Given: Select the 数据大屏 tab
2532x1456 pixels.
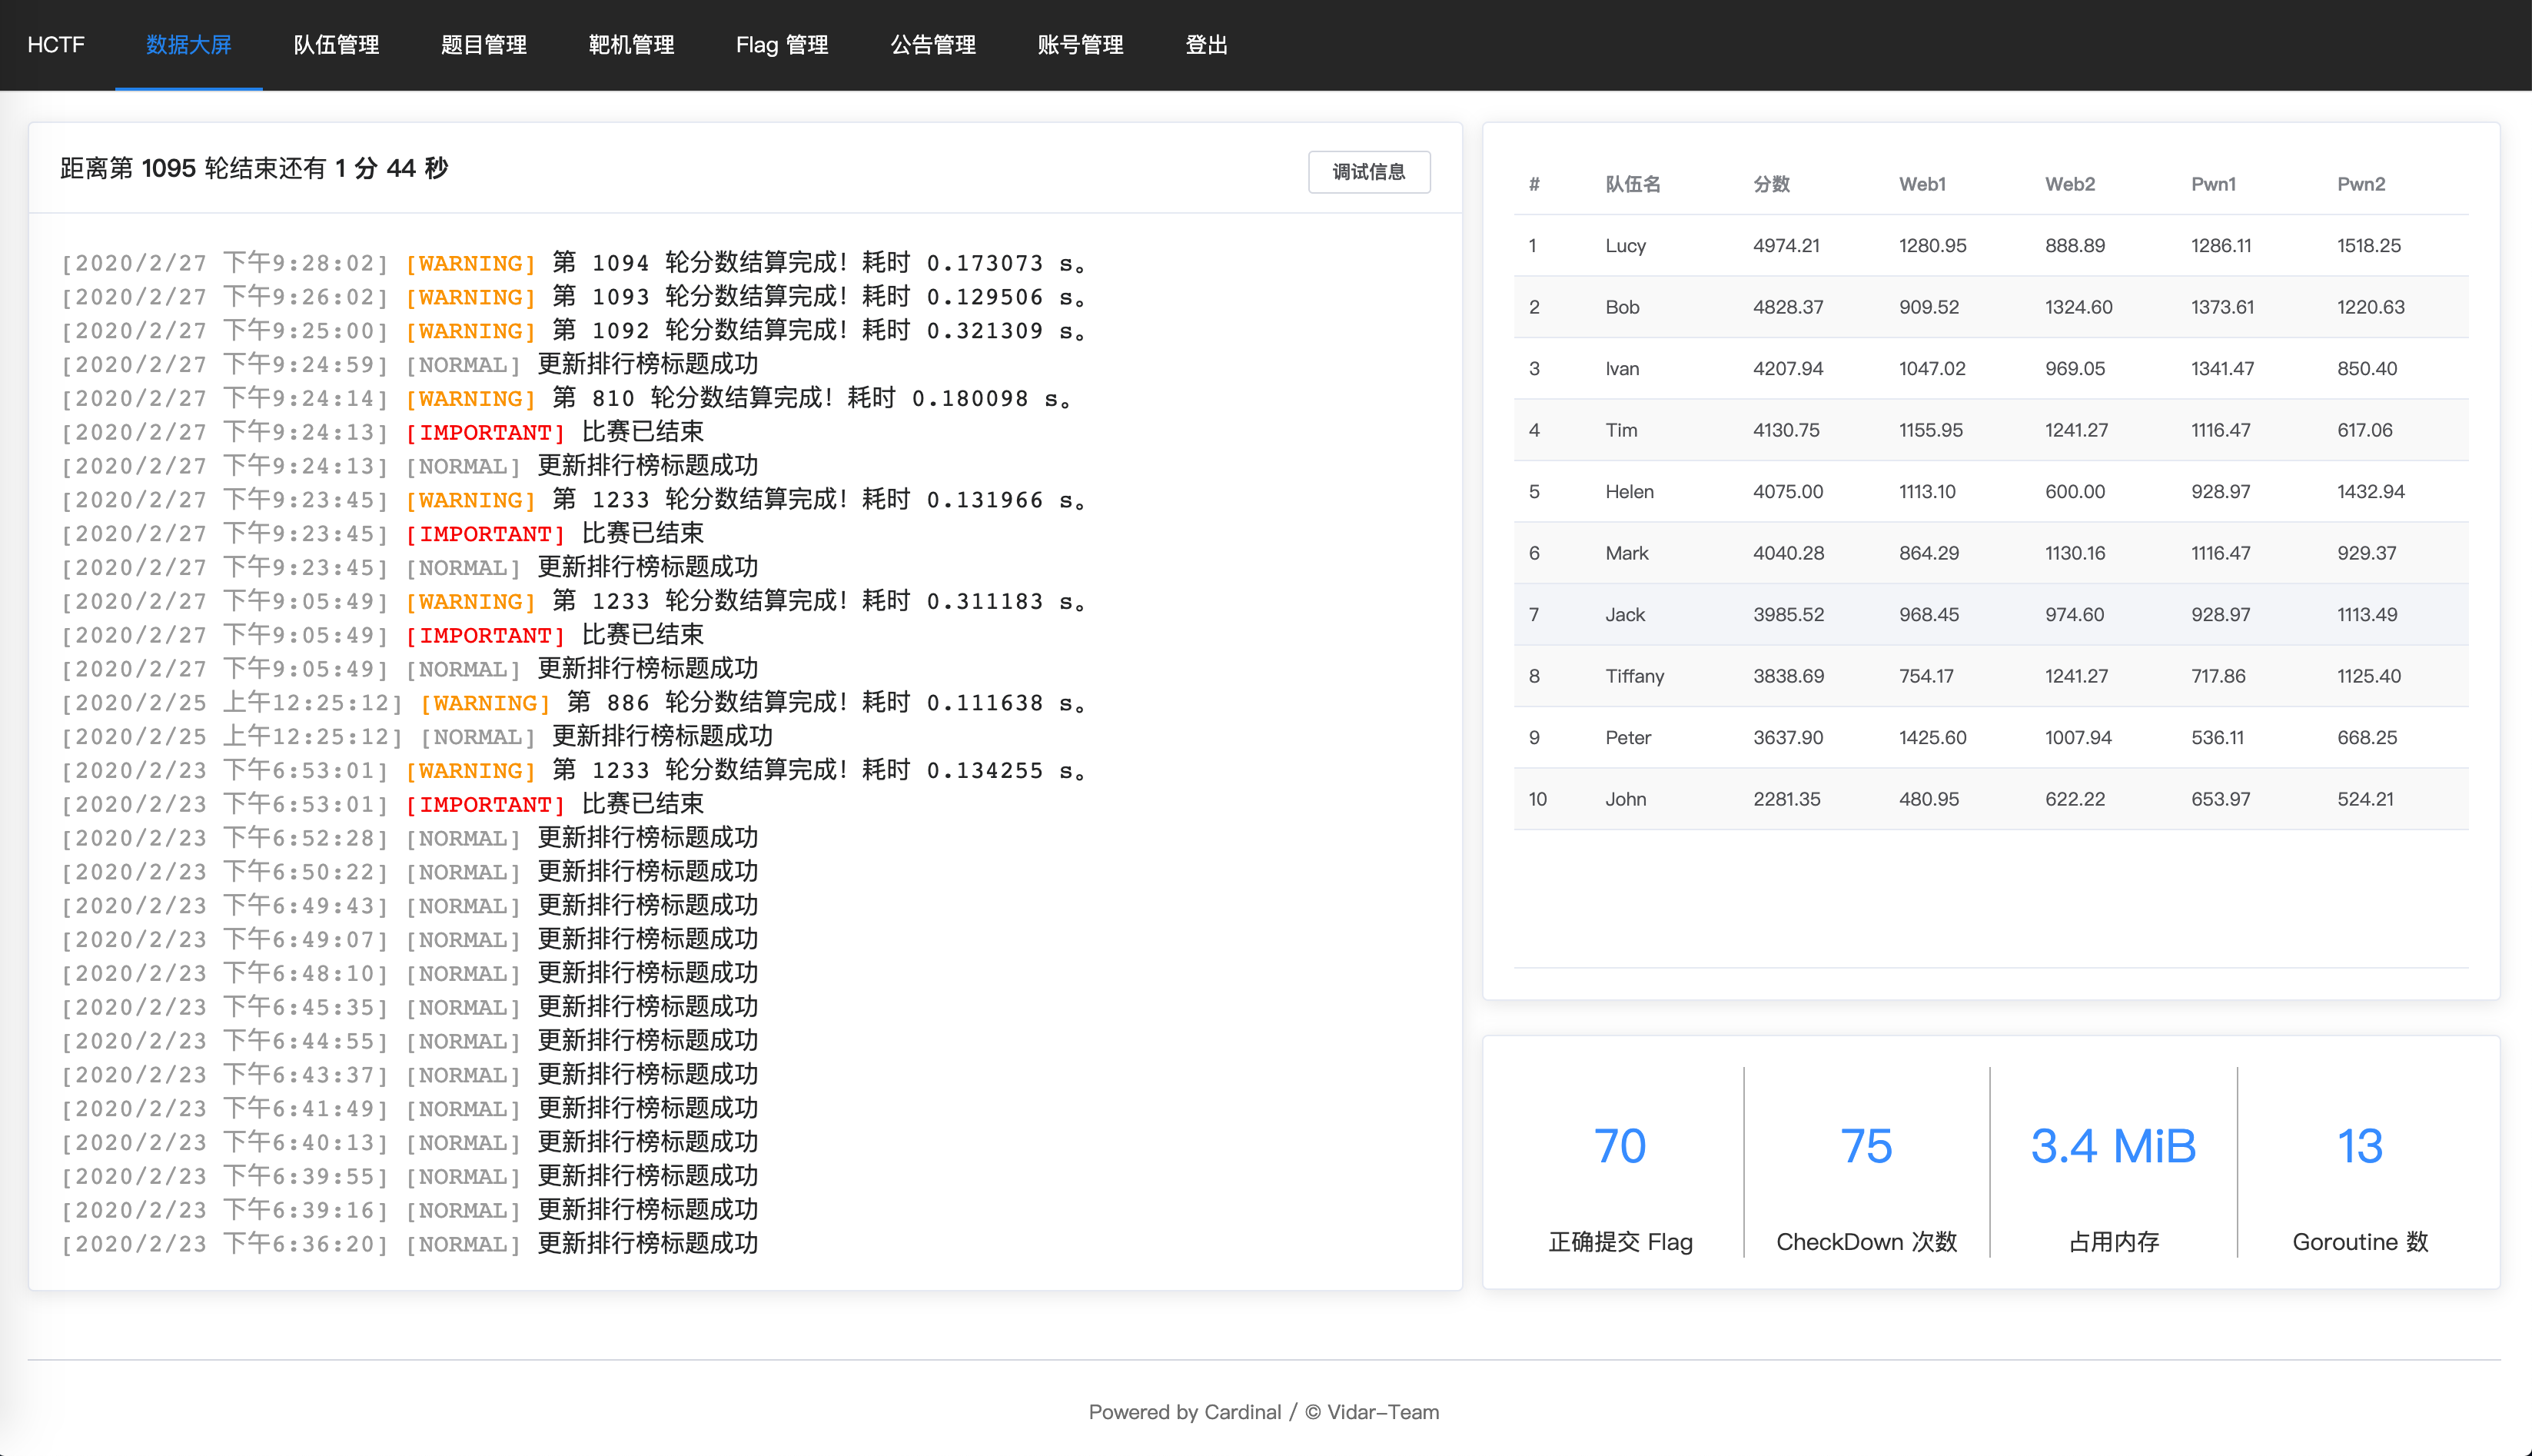Looking at the screenshot, I should [x=188, y=45].
